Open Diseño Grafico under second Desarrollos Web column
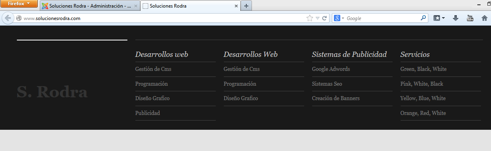491x151 pixels. (241, 98)
